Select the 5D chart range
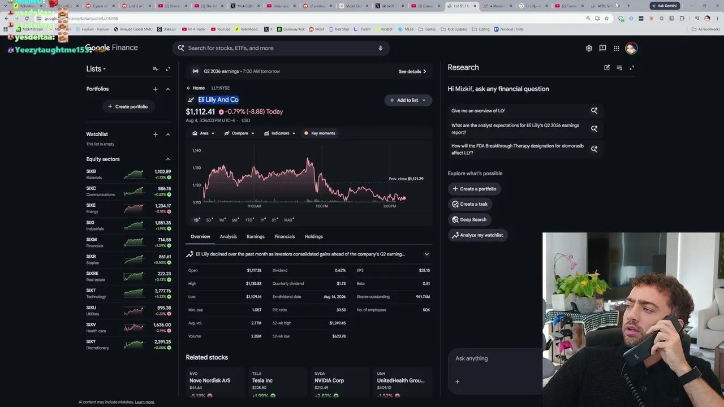The width and height of the screenshot is (724, 407). point(209,220)
